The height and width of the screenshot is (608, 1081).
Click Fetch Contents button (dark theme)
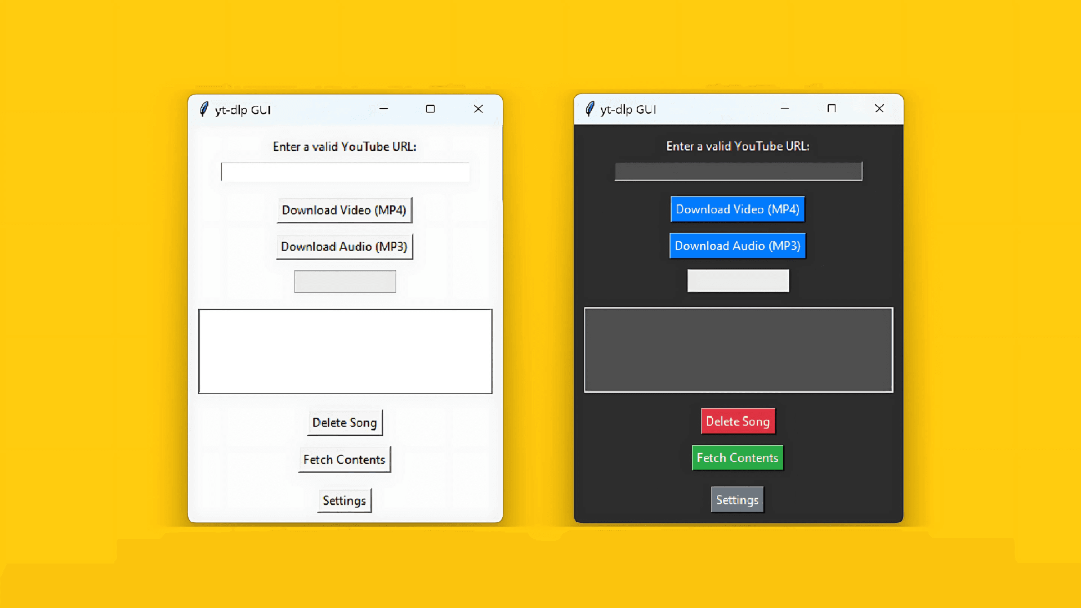[x=738, y=458]
